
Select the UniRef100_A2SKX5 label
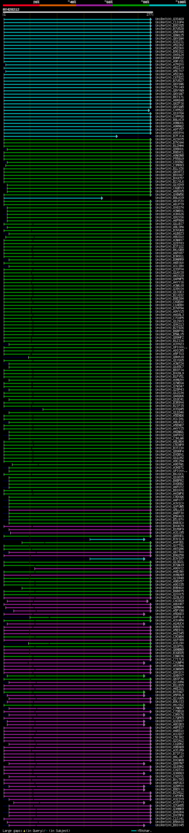coord(170,139)
